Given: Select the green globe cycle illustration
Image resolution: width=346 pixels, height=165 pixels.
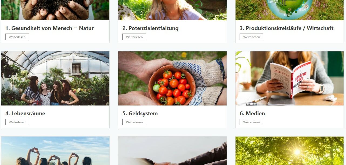Looking at the screenshot, I should click(x=290, y=10).
